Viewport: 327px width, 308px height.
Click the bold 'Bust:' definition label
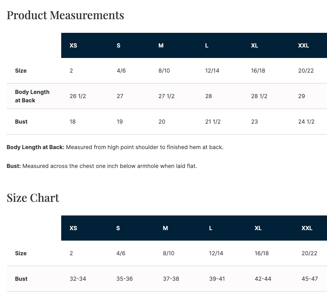(14, 166)
